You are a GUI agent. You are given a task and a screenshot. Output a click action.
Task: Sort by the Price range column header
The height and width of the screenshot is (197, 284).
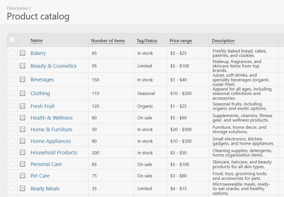pyautogui.click(x=181, y=41)
